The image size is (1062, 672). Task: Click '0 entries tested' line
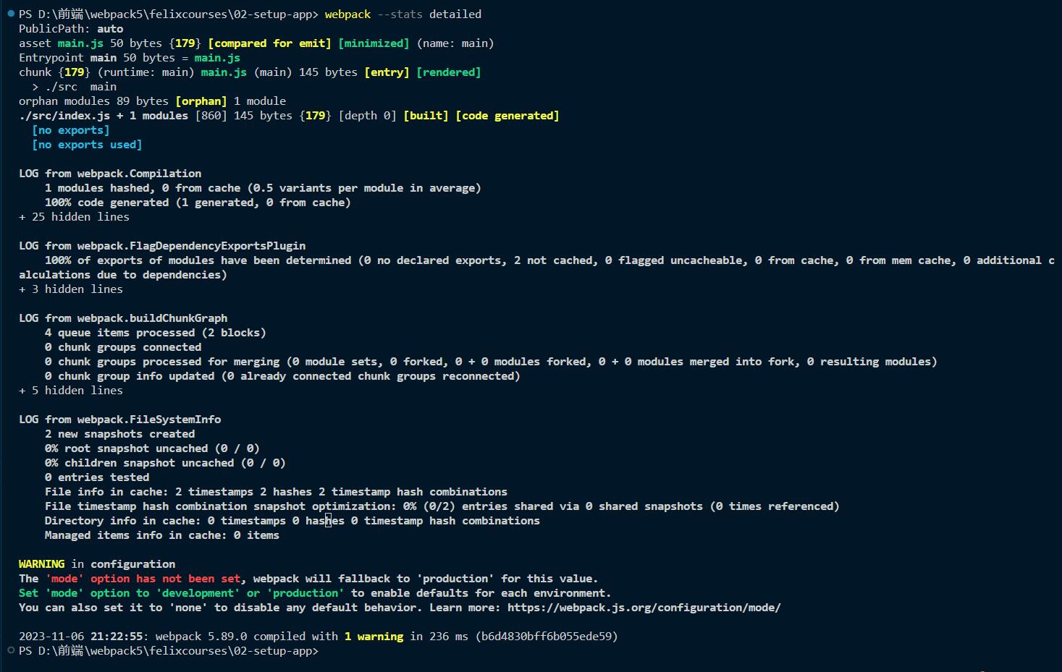click(97, 477)
